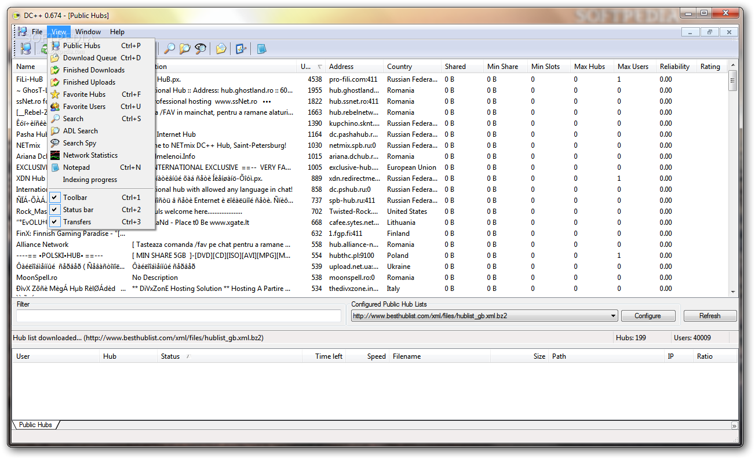Click the Reliability column header

[x=677, y=67]
